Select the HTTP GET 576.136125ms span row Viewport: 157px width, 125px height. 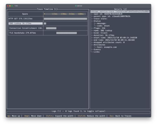(x=25, y=19)
